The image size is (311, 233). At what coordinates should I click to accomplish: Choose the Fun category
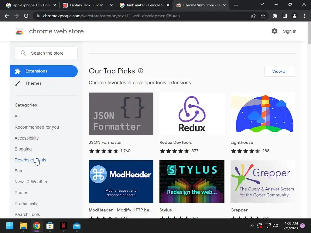(18, 171)
